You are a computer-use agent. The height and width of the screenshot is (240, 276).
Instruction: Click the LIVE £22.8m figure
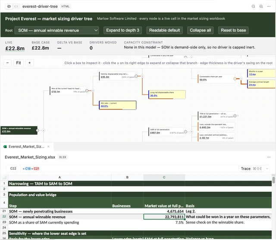tap(15, 48)
